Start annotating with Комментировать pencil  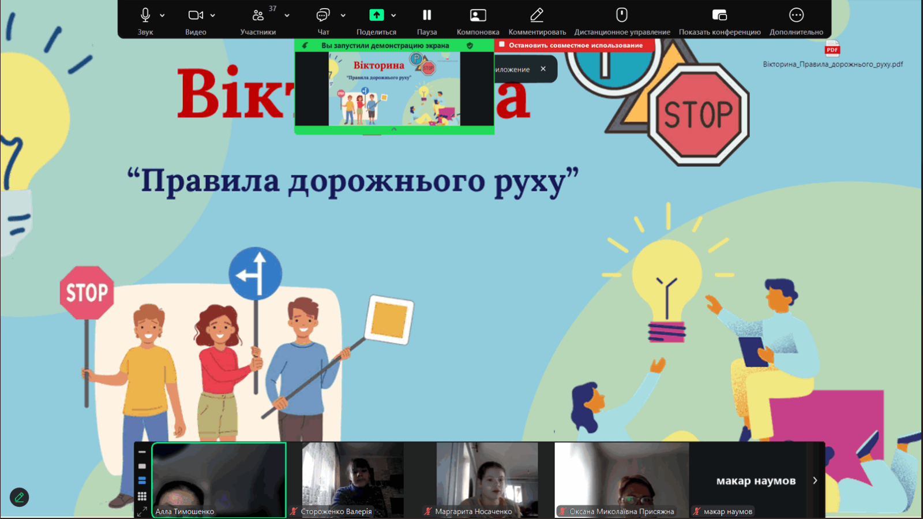[x=537, y=16]
